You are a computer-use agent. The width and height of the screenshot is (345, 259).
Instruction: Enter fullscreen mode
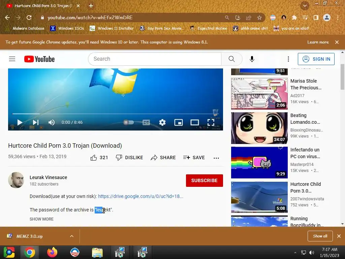[x=211, y=122]
